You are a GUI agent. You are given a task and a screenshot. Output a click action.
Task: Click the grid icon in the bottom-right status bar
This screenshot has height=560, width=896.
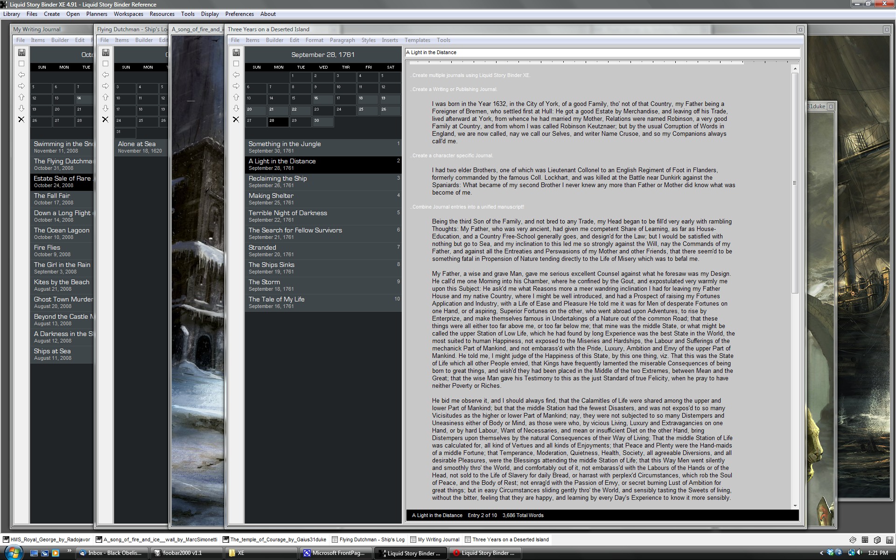pos(865,539)
